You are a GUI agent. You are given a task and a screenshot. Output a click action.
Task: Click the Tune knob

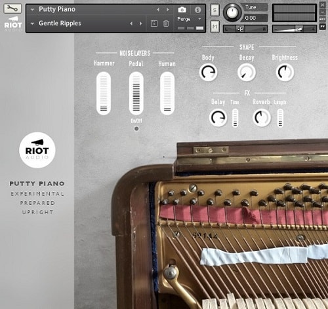232,12
